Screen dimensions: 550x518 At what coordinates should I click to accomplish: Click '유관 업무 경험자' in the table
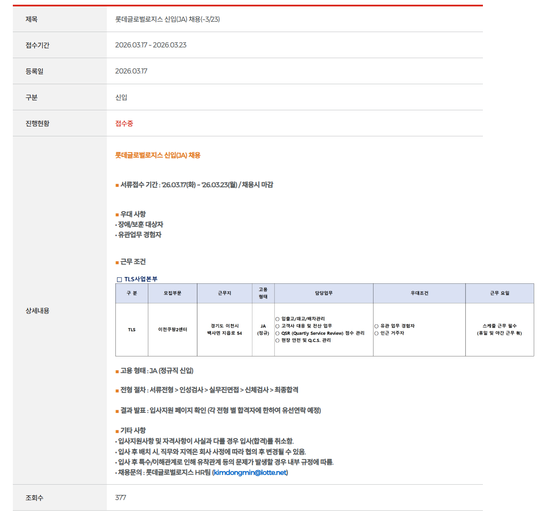tap(395, 326)
